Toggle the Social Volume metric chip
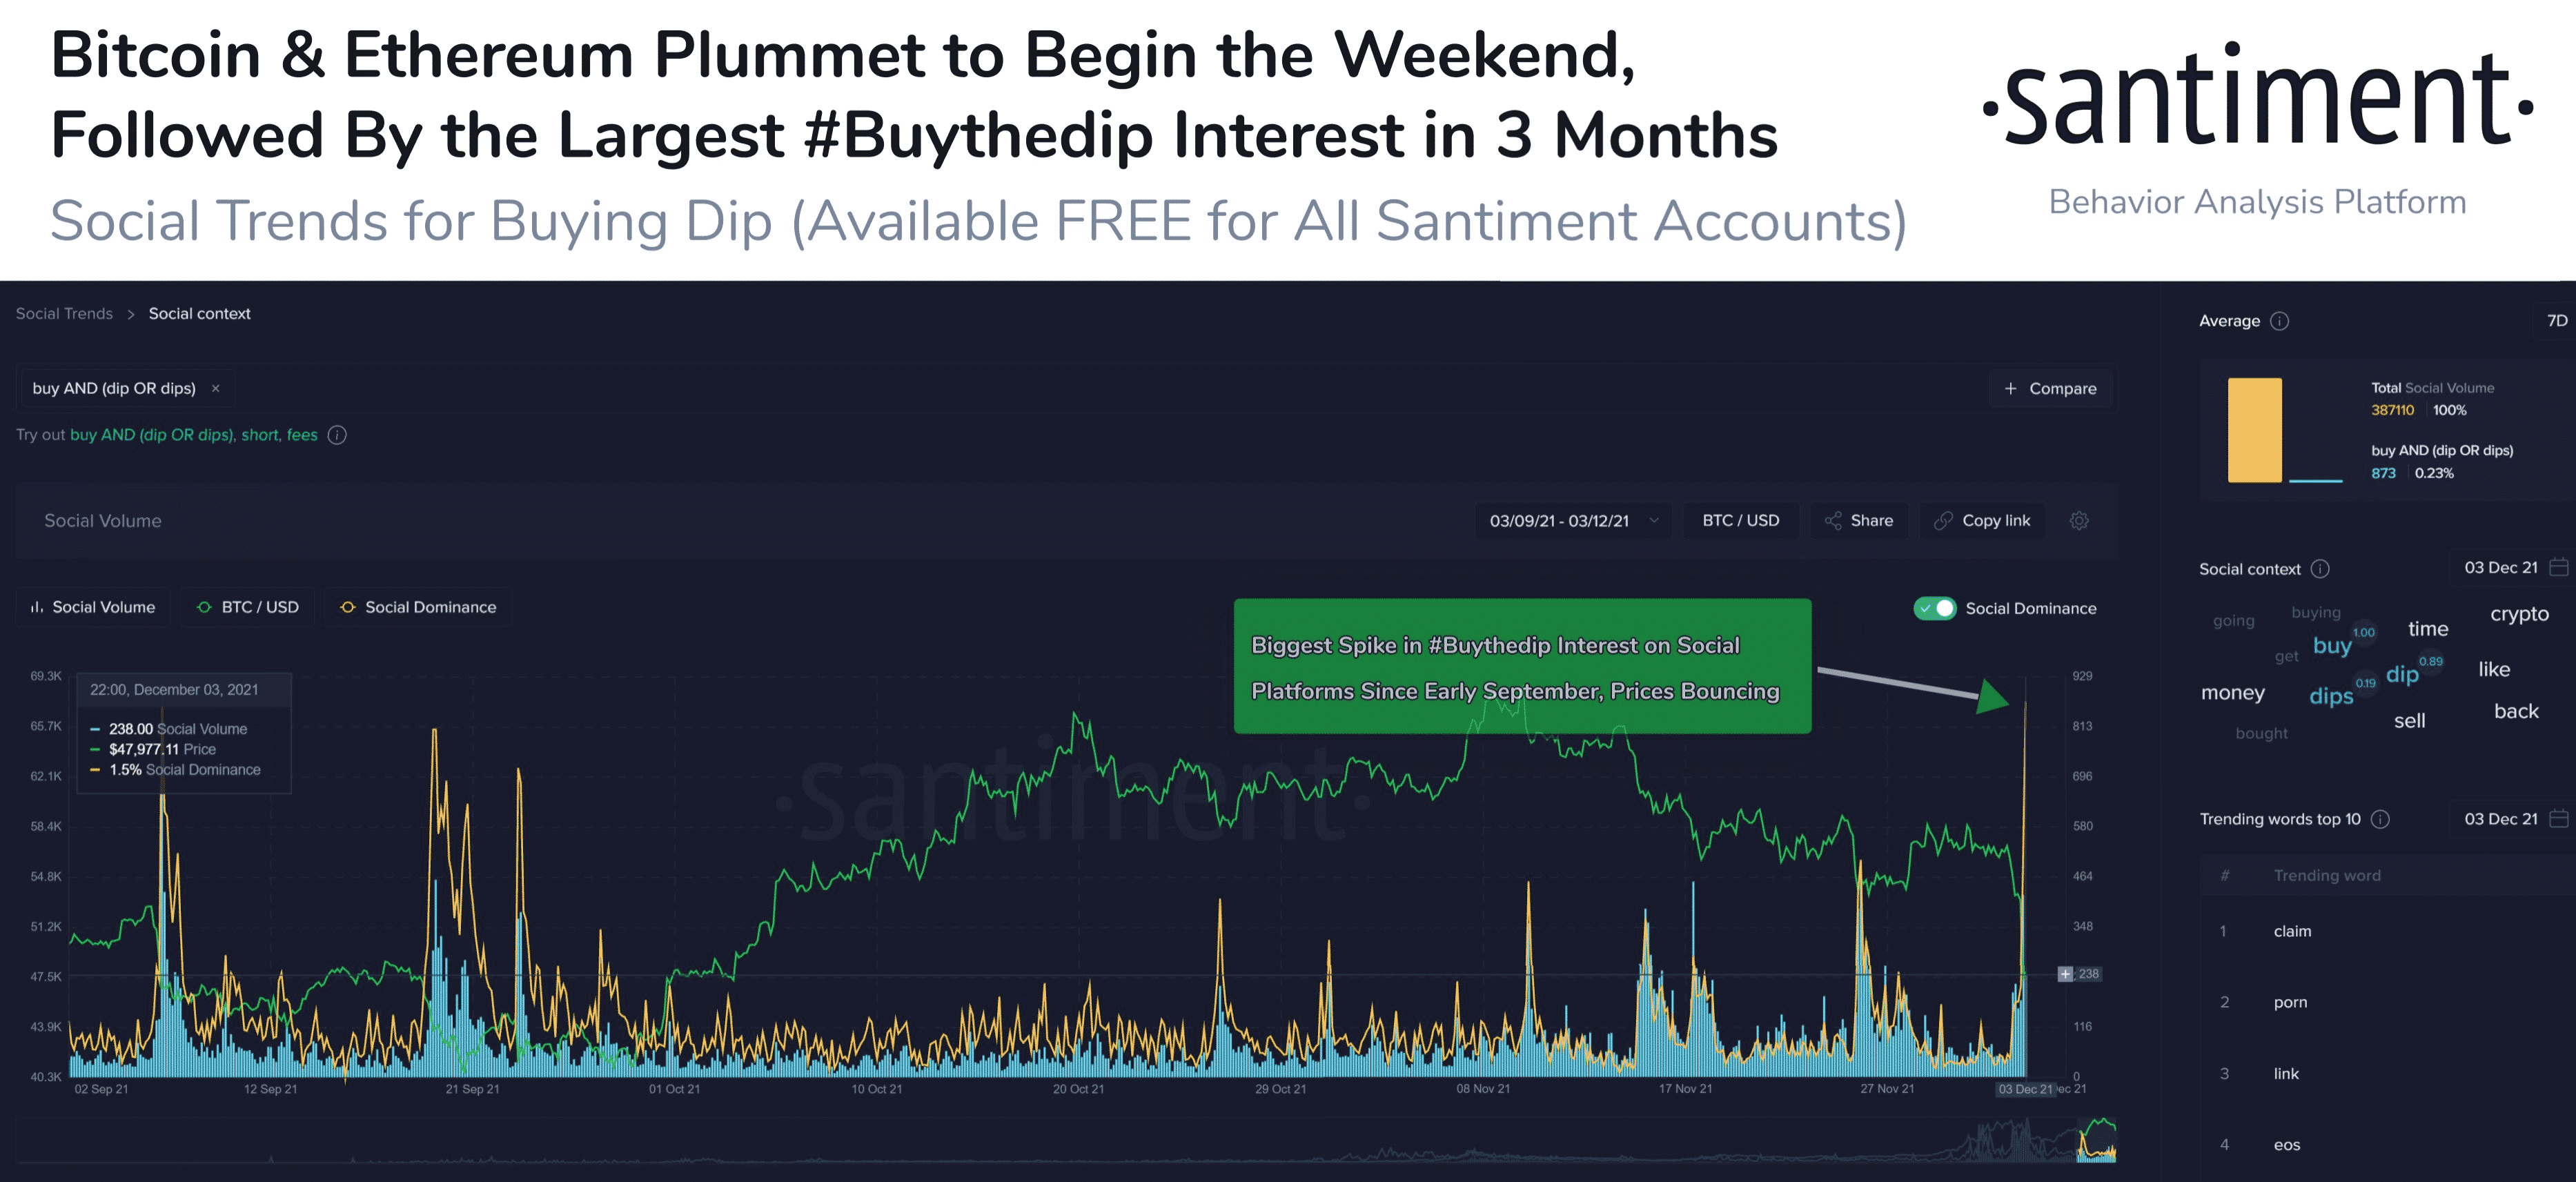 [94, 607]
